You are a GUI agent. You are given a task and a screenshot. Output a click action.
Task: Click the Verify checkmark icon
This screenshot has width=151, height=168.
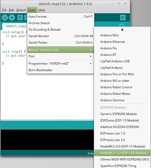(x=5, y=17)
